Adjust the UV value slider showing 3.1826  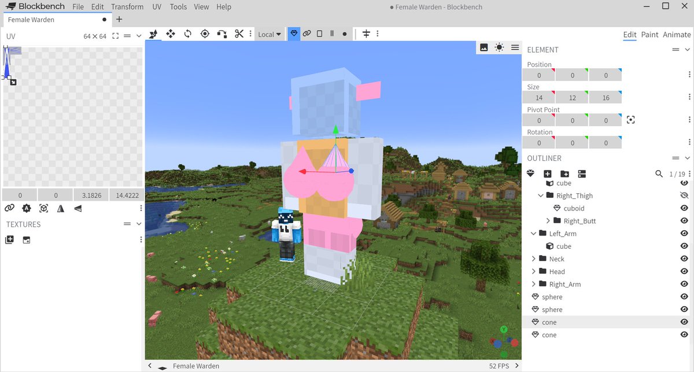[x=91, y=196]
